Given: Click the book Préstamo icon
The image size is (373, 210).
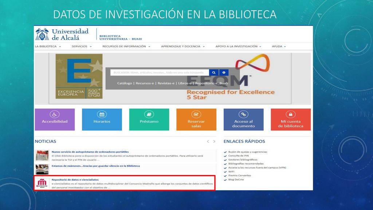Looking at the screenshot, I should (x=149, y=114).
